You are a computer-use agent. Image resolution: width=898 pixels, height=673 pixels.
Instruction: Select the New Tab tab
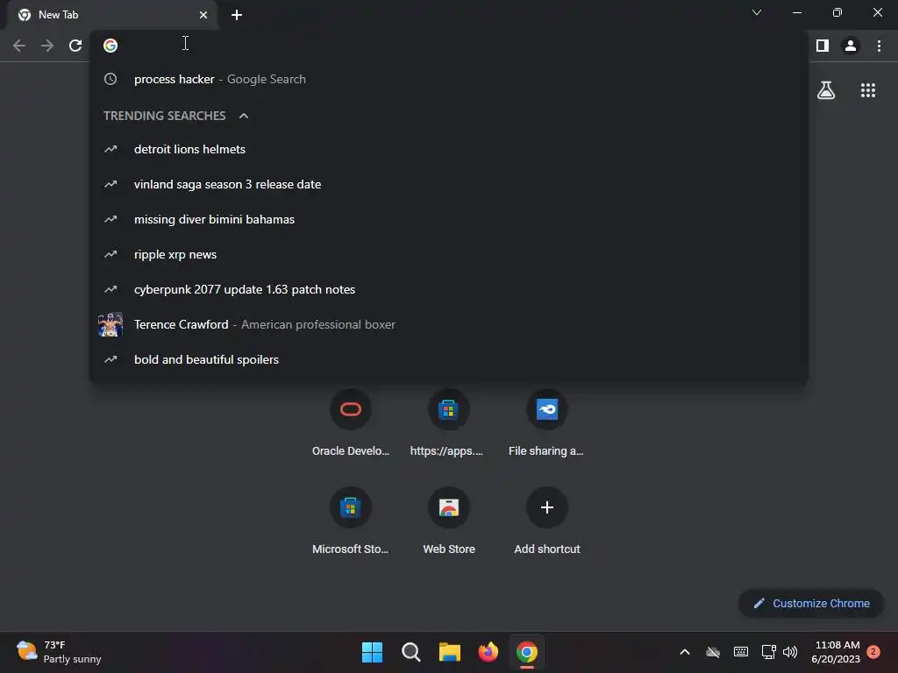(x=111, y=15)
